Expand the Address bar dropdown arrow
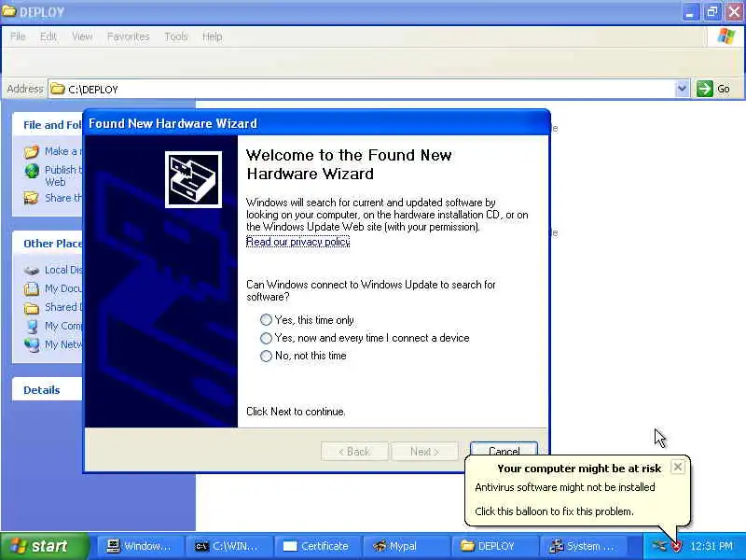The width and height of the screenshot is (746, 560). click(682, 89)
